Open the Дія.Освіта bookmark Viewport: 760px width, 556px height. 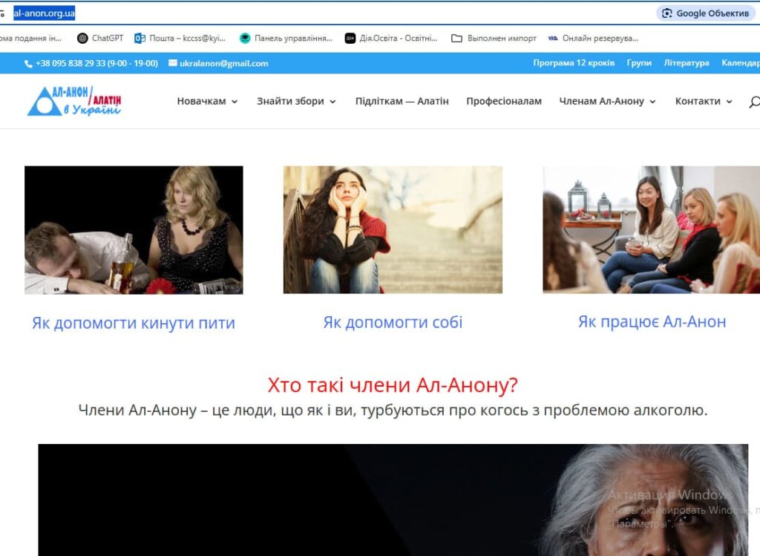[x=391, y=39]
